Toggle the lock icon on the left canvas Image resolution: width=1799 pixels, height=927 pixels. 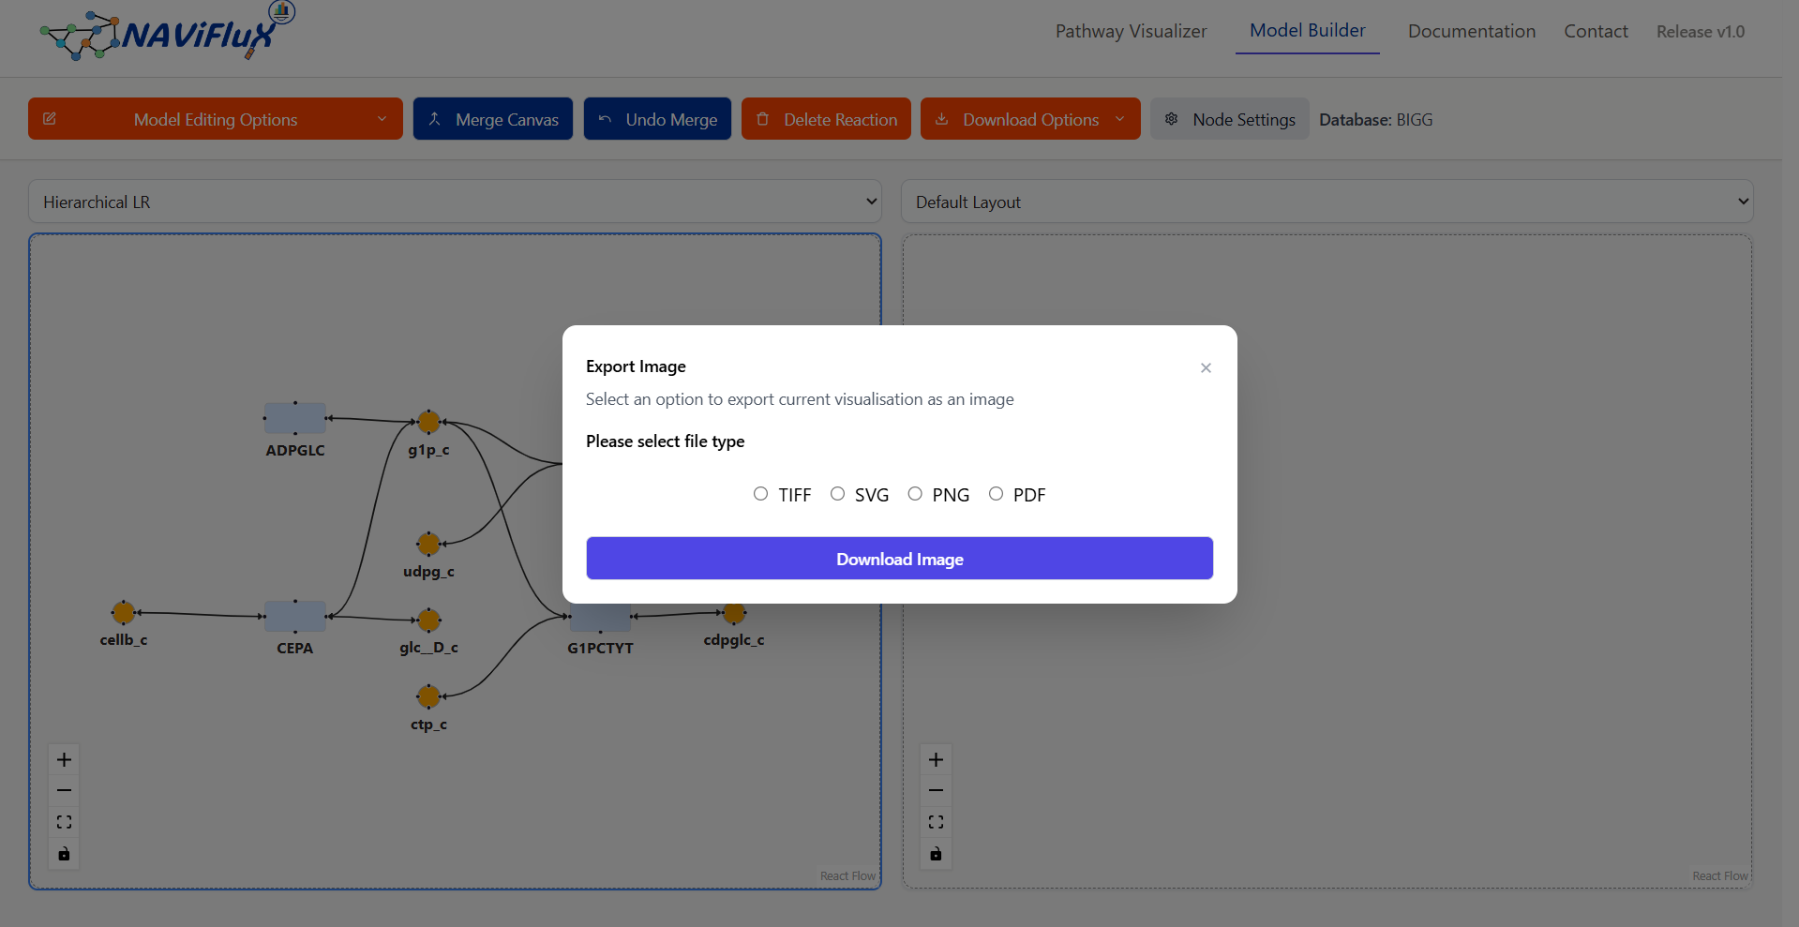click(63, 854)
